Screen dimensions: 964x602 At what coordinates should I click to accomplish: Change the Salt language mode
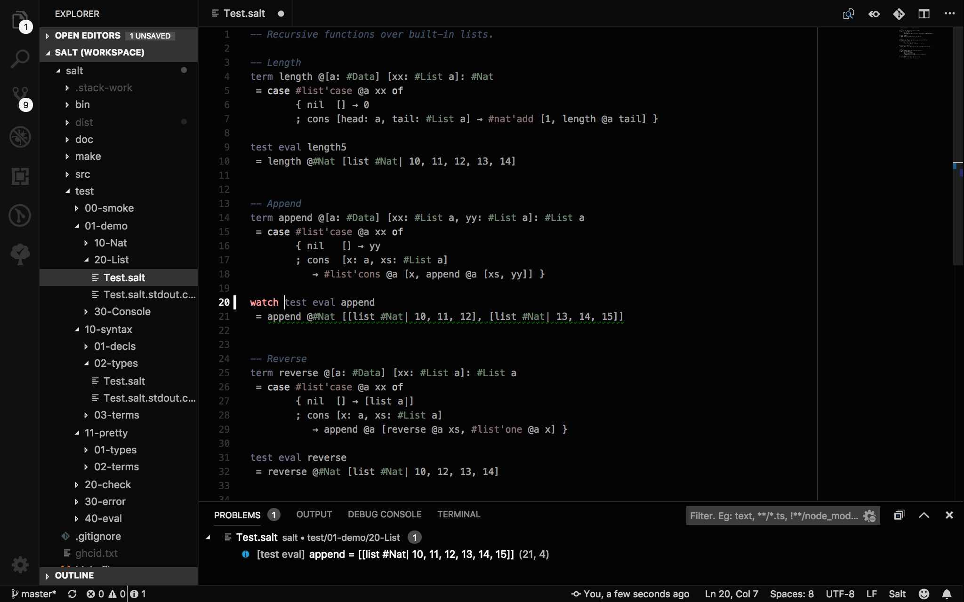click(x=897, y=594)
